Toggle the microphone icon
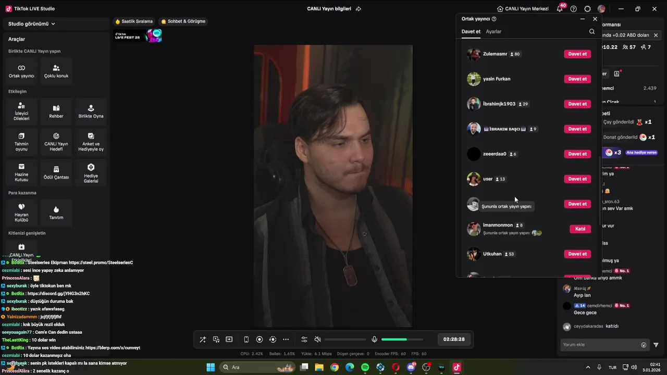The height and width of the screenshot is (375, 667). tap(374, 340)
